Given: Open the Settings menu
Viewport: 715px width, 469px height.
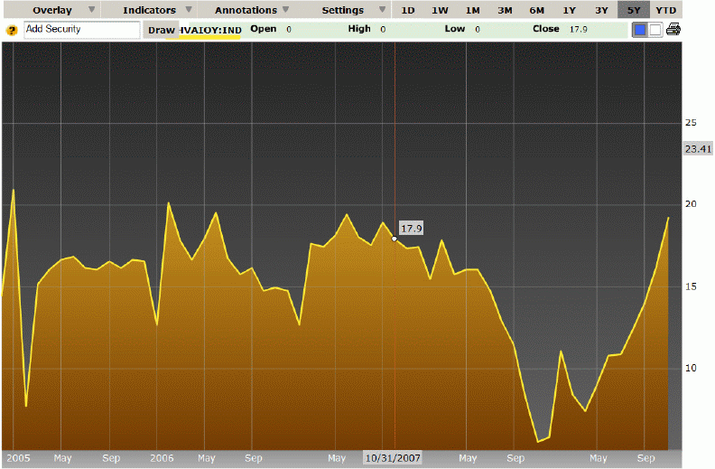Looking at the screenshot, I should point(349,10).
